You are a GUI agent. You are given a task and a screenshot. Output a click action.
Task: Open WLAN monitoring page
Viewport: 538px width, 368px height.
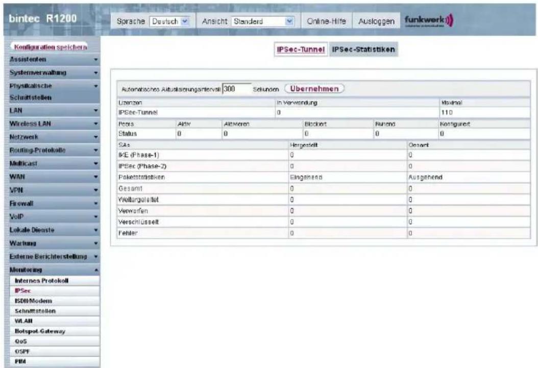55,321
